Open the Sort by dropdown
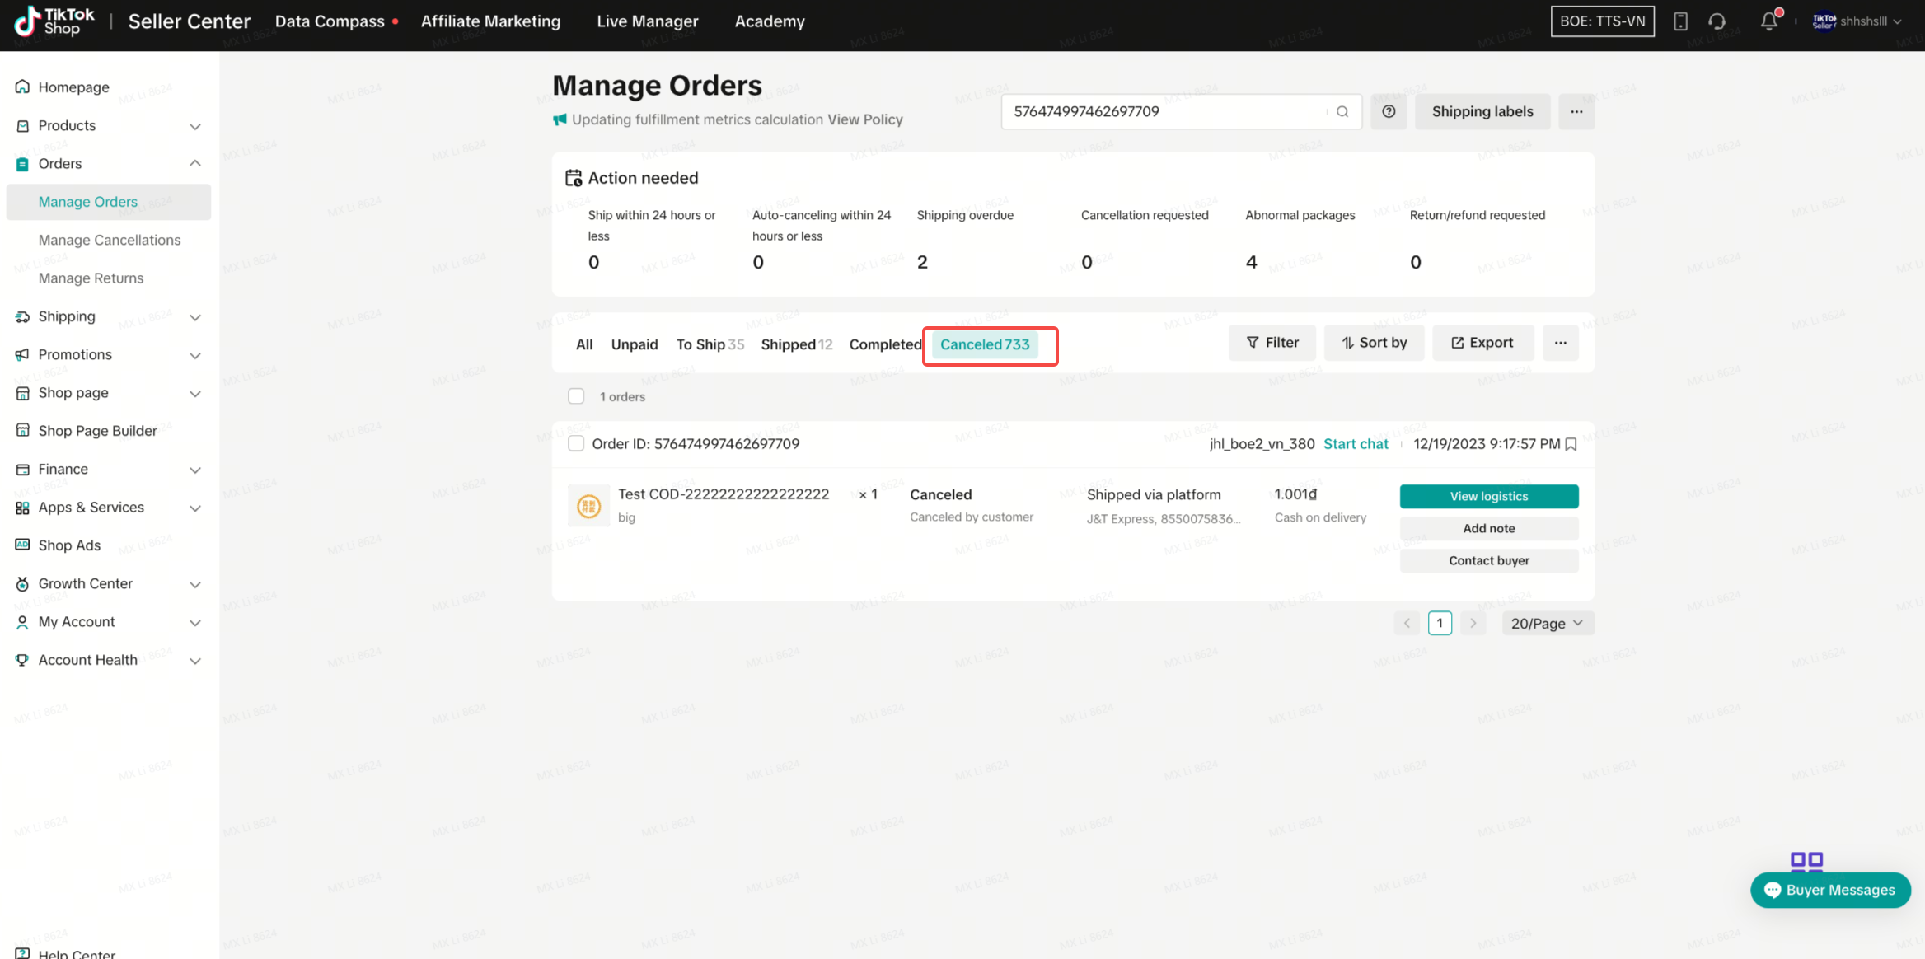Viewport: 1925px width, 959px height. click(x=1374, y=343)
